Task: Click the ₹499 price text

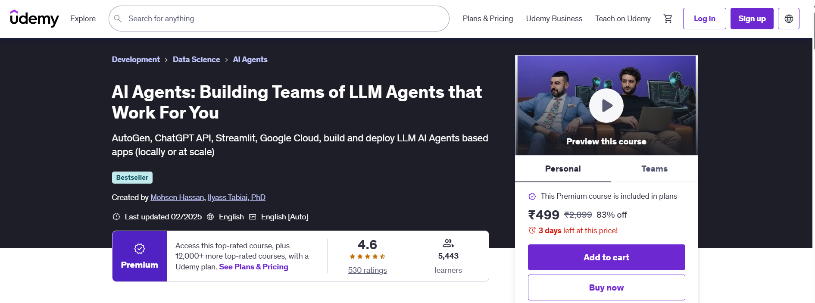Action: point(543,215)
